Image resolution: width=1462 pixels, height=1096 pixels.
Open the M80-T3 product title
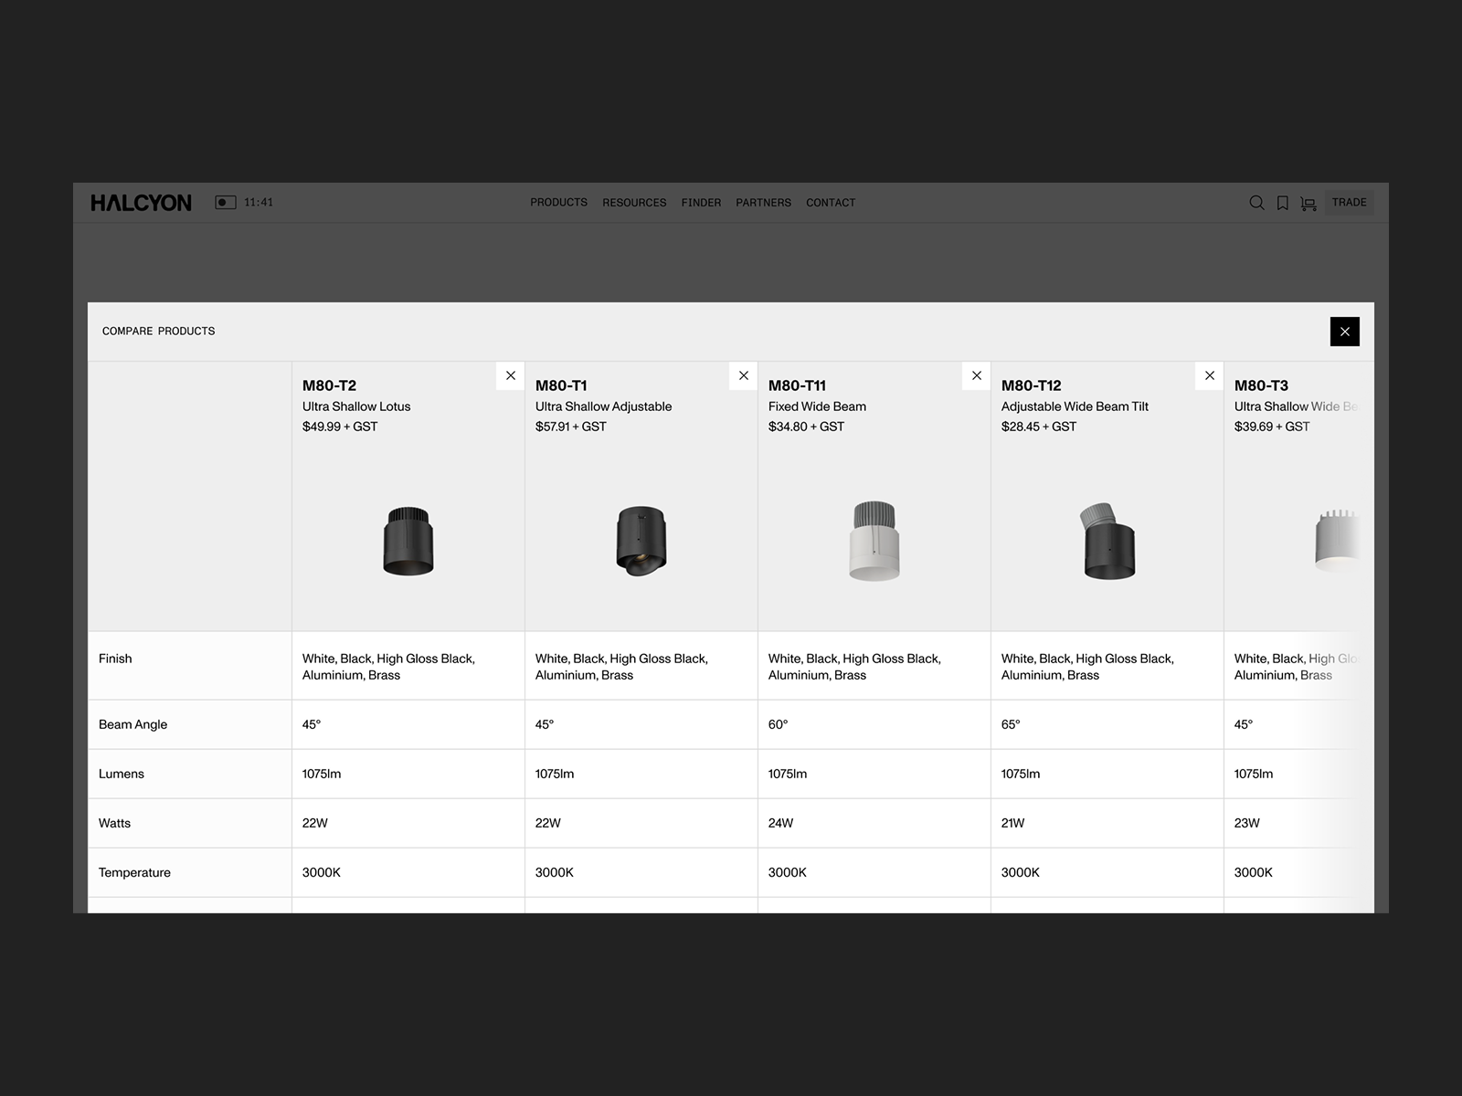coord(1261,385)
